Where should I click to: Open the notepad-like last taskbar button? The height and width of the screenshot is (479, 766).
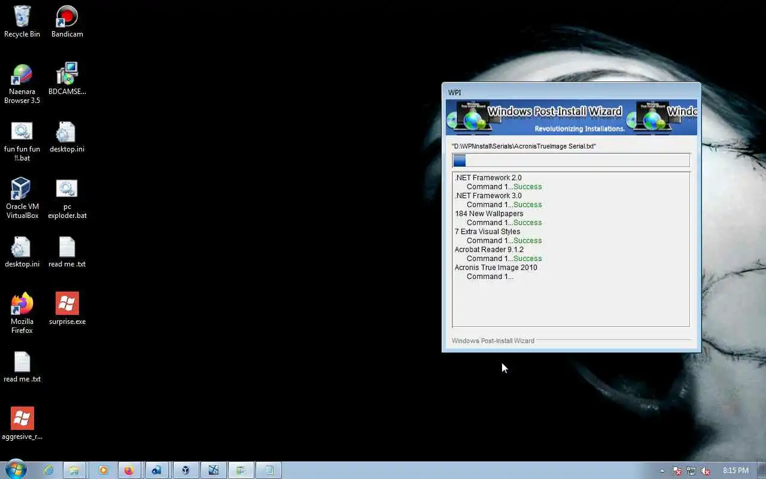[269, 471]
